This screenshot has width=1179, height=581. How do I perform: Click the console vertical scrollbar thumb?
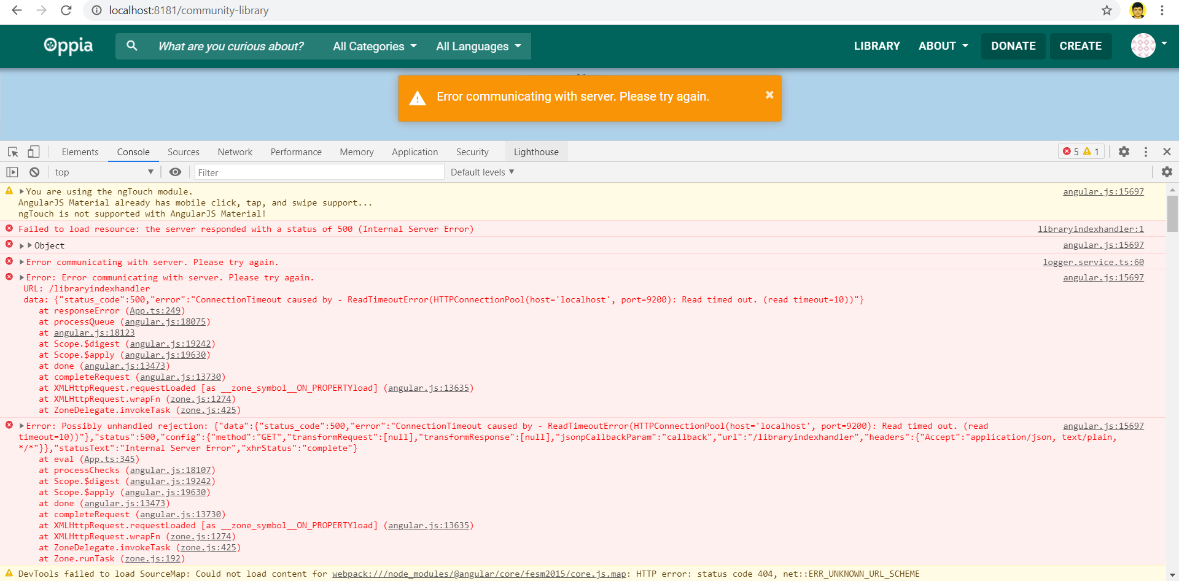pos(1172,214)
